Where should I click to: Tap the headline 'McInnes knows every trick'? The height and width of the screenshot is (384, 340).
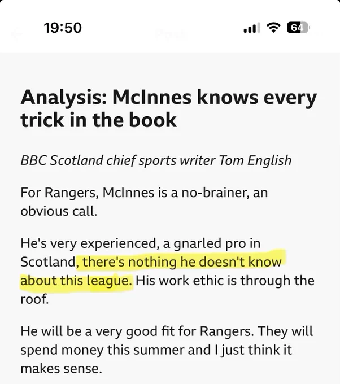(169, 98)
